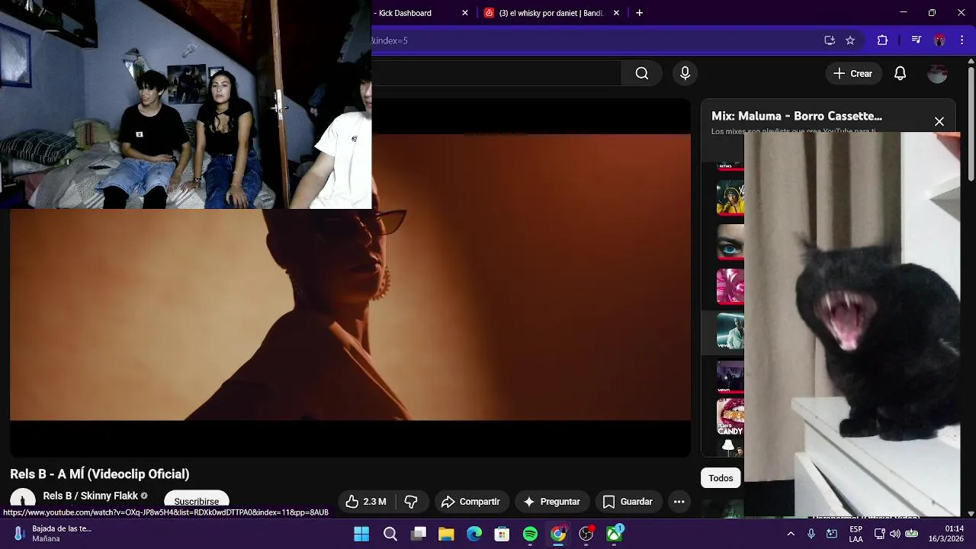Click the Guardar button
The height and width of the screenshot is (549, 976).
[628, 501]
